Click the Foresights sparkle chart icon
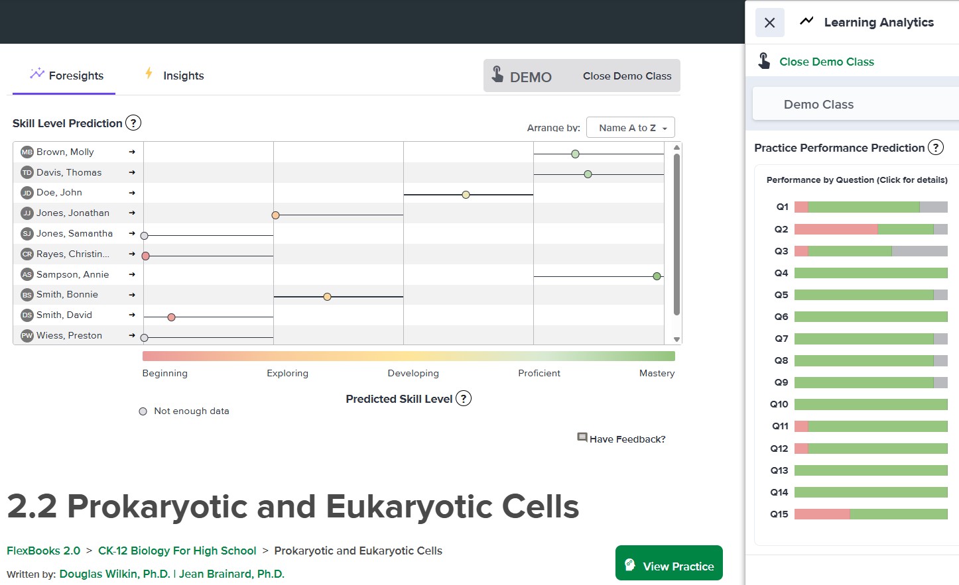Image resolution: width=959 pixels, height=585 pixels. tap(37, 74)
